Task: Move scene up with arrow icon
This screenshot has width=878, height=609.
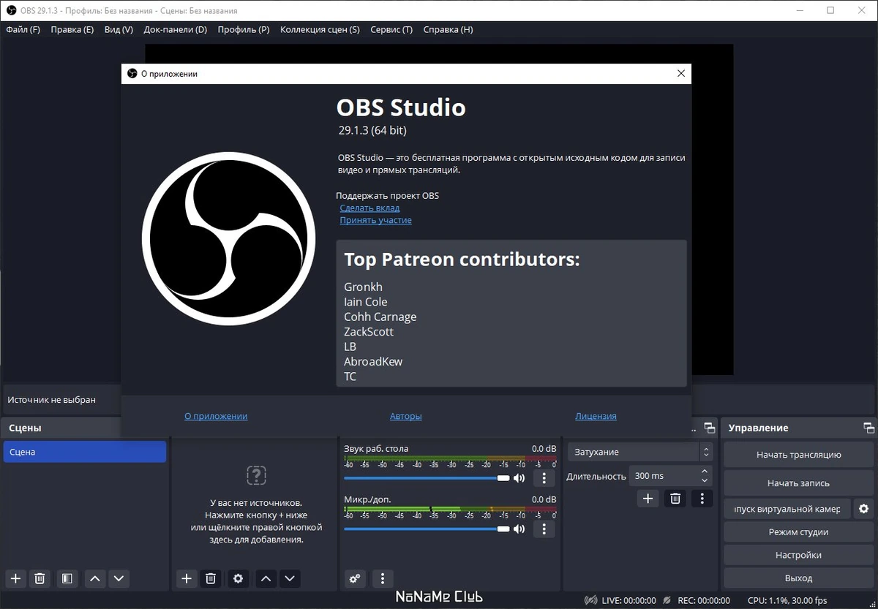Action: 95,578
